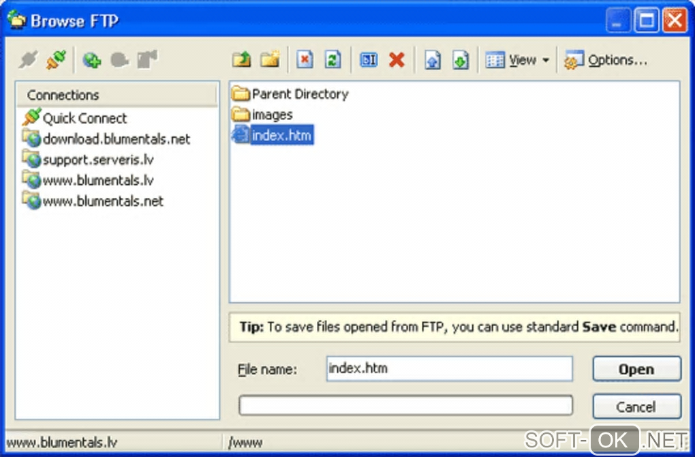This screenshot has height=457, width=695.
Task: Select Quick Connect in Connections
Action: (74, 118)
